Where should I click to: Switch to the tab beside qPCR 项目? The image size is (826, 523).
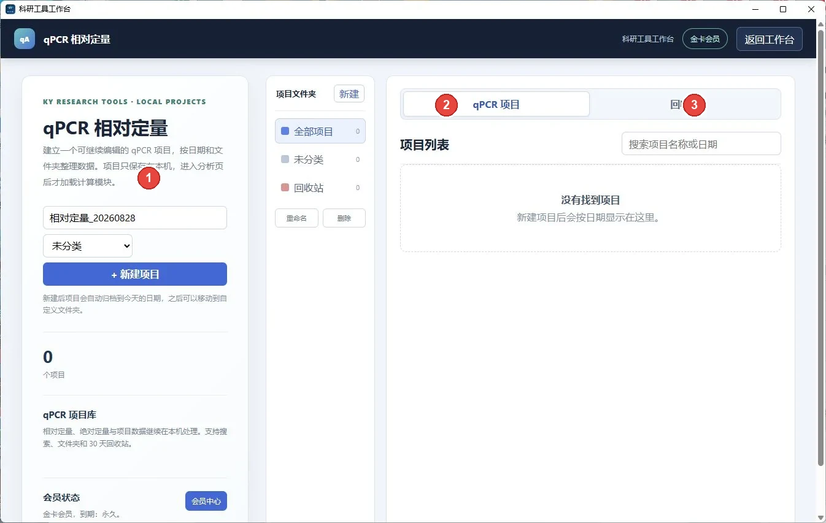685,104
